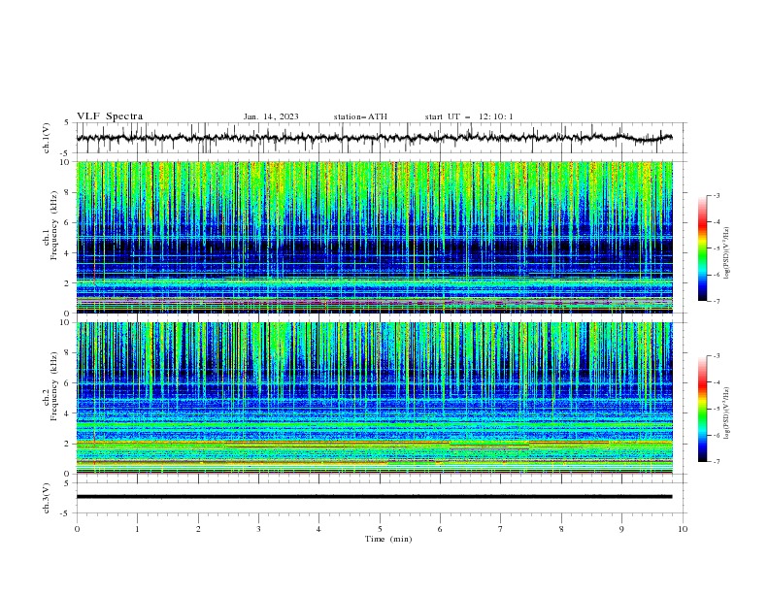The height and width of the screenshot is (594, 769).
Task: Click the ch.2 spectrogram color scale bar
Action: (x=703, y=409)
